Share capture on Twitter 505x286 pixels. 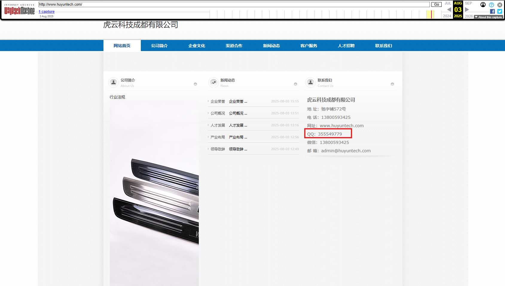(500, 11)
